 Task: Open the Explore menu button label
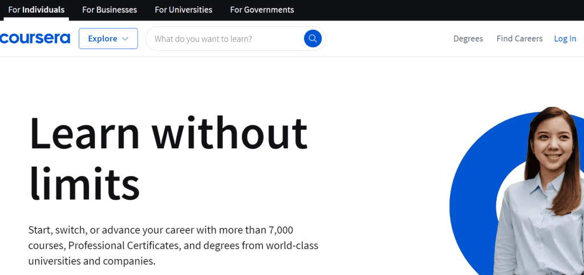pyautogui.click(x=102, y=39)
